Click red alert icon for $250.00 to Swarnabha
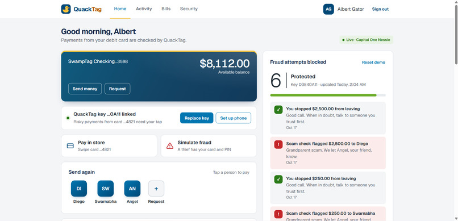 (x=278, y=214)
